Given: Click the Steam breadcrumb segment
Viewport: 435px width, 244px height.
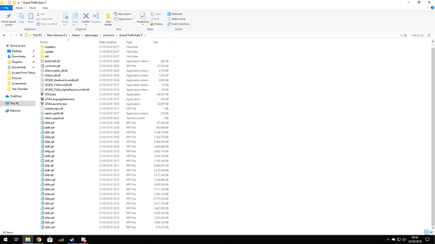Looking at the screenshot, I should [76, 35].
